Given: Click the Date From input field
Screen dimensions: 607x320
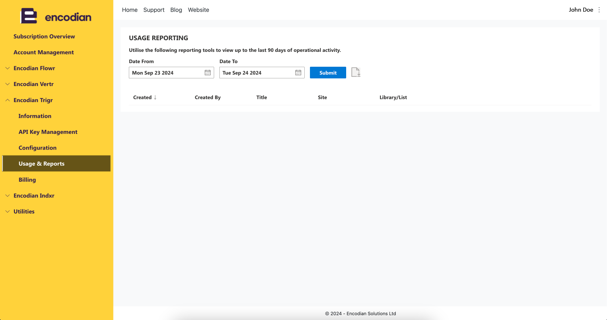Looking at the screenshot, I should click(171, 73).
